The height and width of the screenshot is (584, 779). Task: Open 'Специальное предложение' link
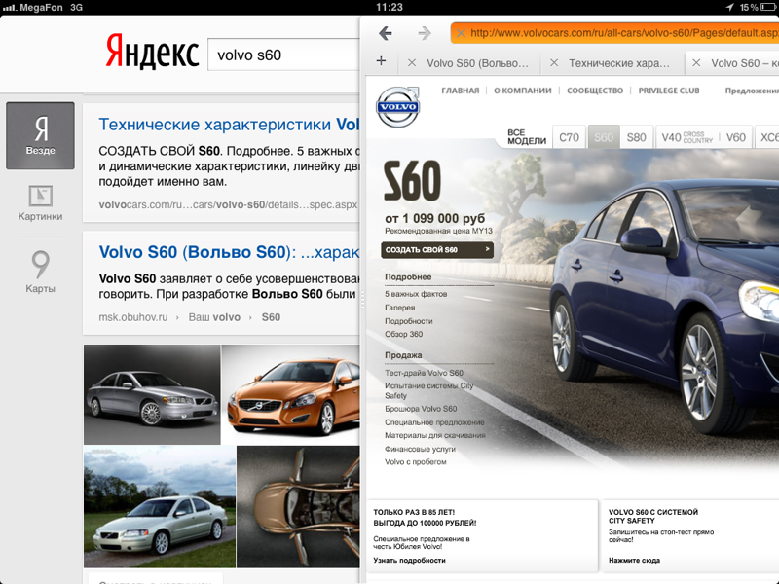(434, 422)
